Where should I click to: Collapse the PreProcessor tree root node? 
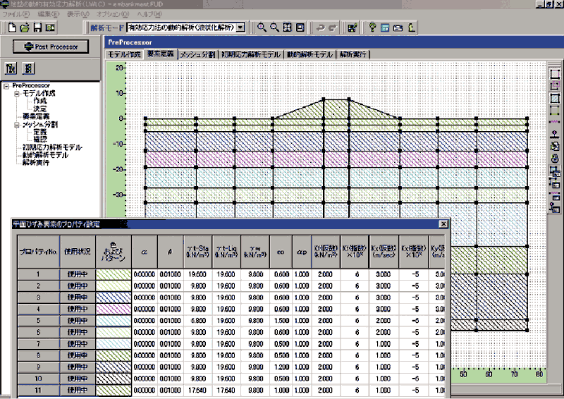6,86
